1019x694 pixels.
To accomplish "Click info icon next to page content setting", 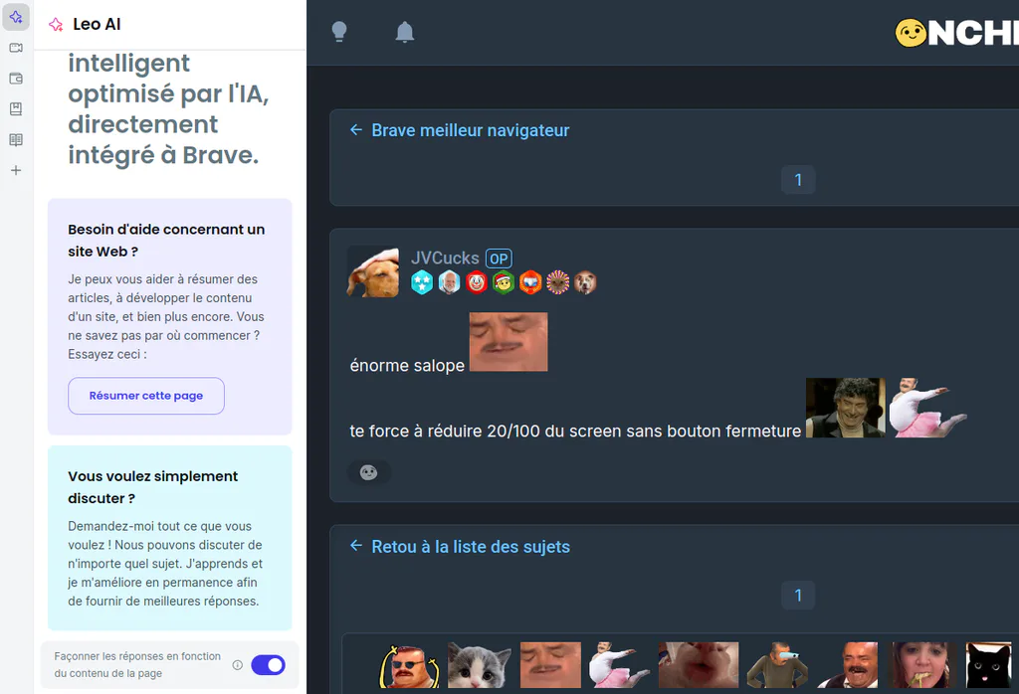I will coord(238,665).
